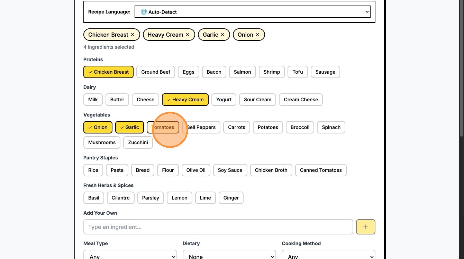
Task: Click the plus icon to add ingredient
Action: tap(365, 227)
